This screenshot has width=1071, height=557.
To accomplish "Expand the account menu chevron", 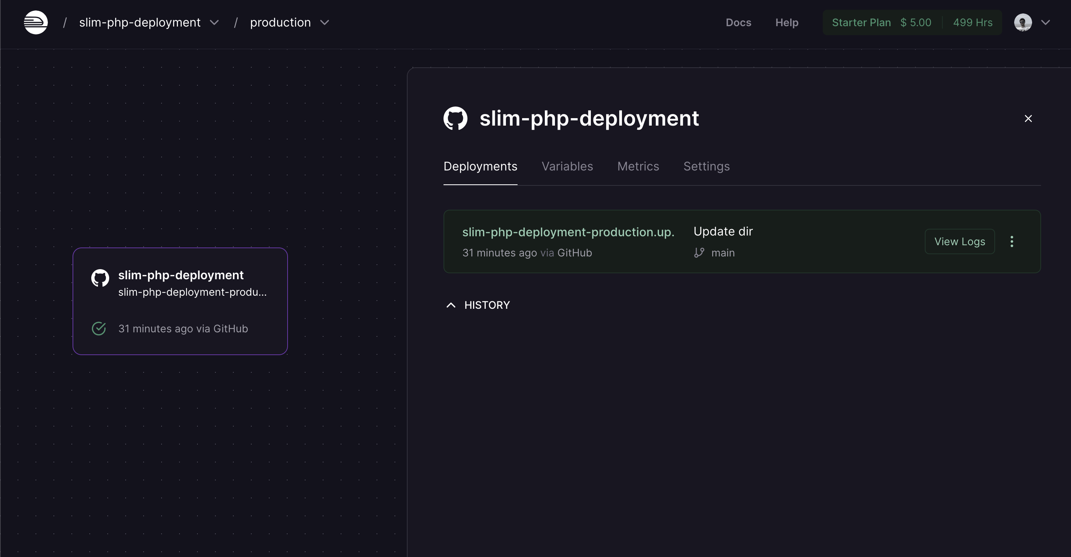I will (x=1045, y=22).
